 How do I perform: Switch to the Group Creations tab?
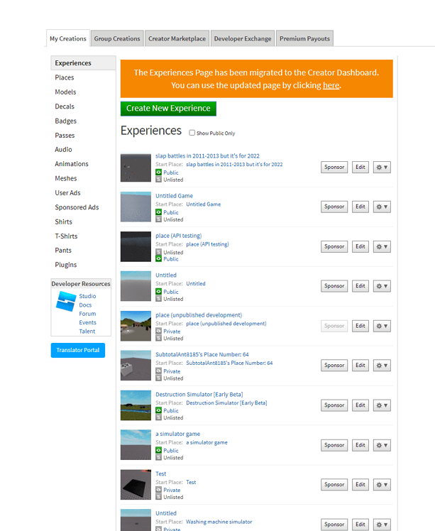tap(117, 38)
